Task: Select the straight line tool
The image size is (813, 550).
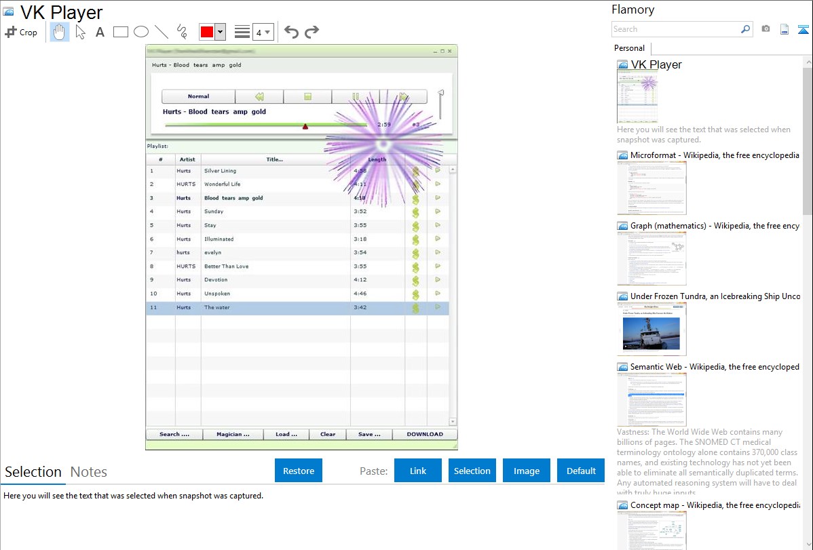Action: pos(162,32)
